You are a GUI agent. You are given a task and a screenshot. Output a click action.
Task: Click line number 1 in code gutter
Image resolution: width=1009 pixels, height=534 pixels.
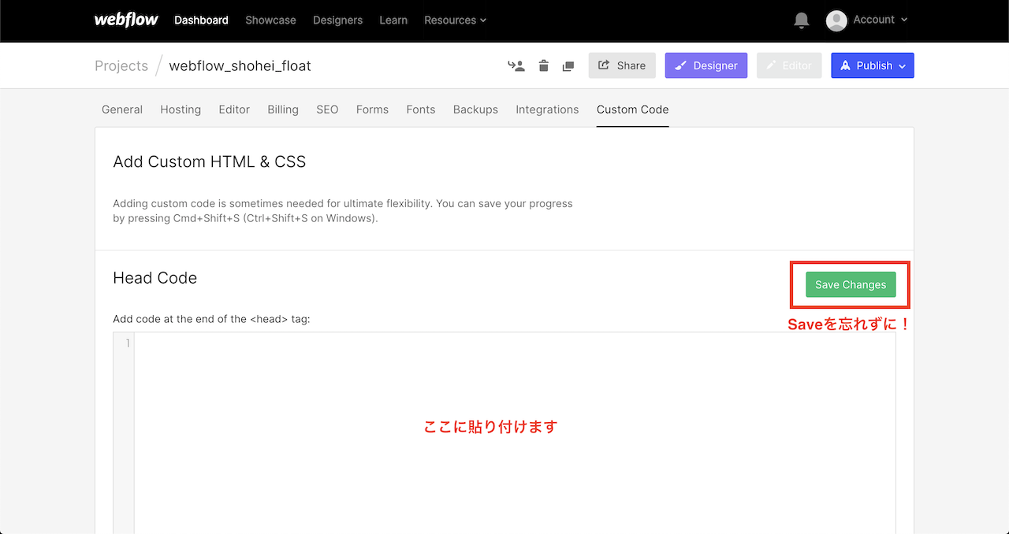point(128,343)
